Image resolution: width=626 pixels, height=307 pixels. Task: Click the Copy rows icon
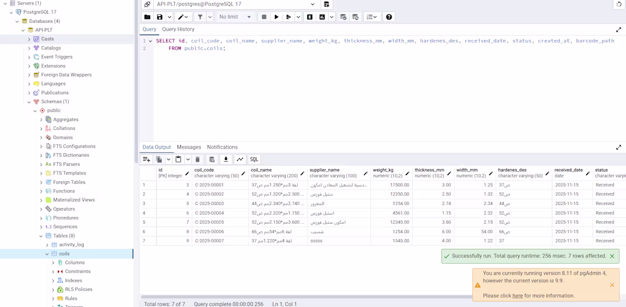point(159,159)
